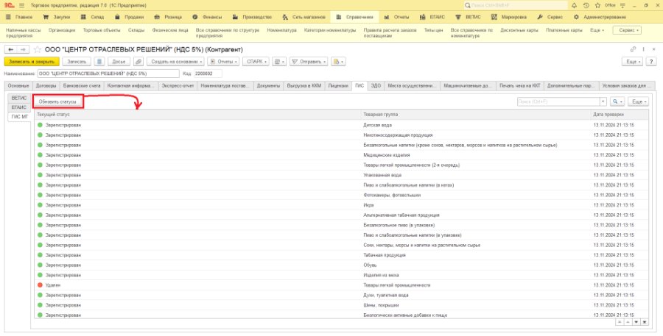663x336 pixels.
Task: Open the Маркировка section
Action: pos(509,18)
